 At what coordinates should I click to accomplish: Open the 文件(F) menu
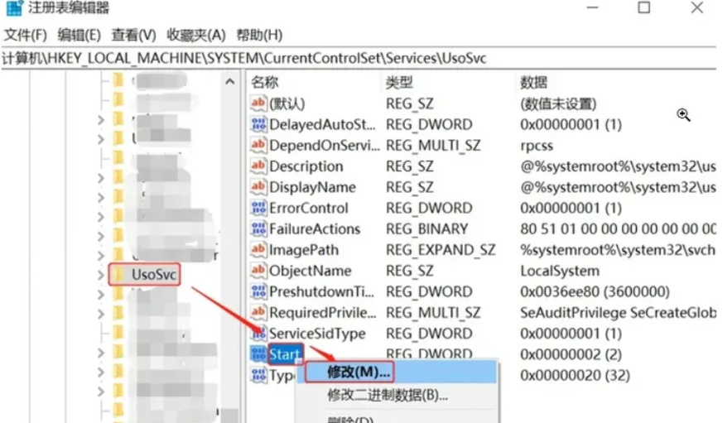pyautogui.click(x=26, y=36)
